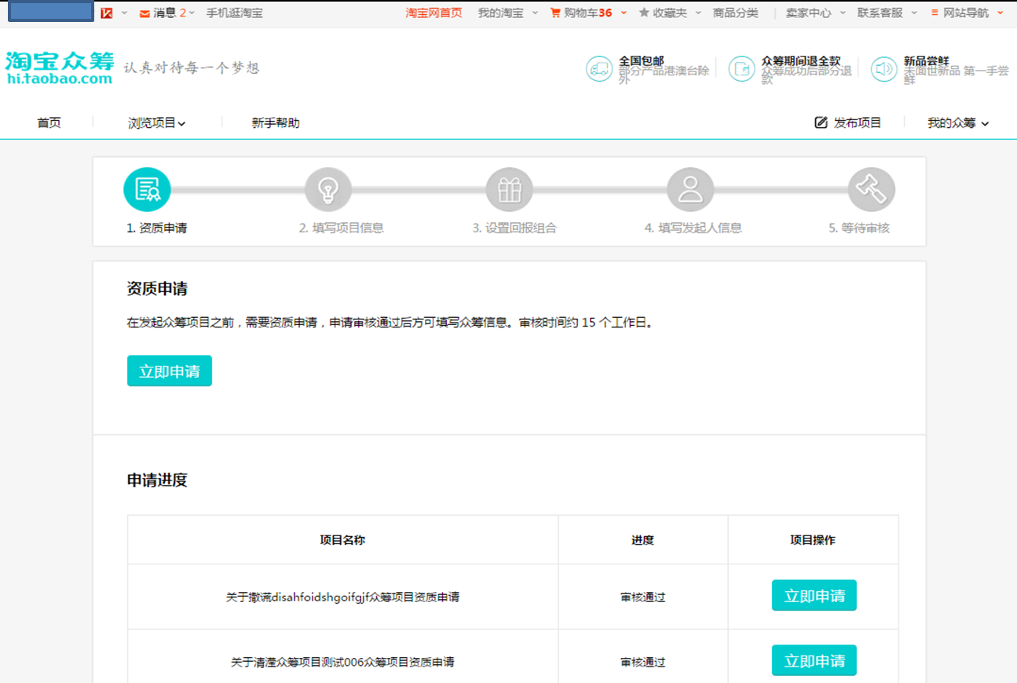Click project name 关于清滢众筹项目测试006众筹项目资质申请
Image resolution: width=1017 pixels, height=683 pixels.
(x=342, y=663)
